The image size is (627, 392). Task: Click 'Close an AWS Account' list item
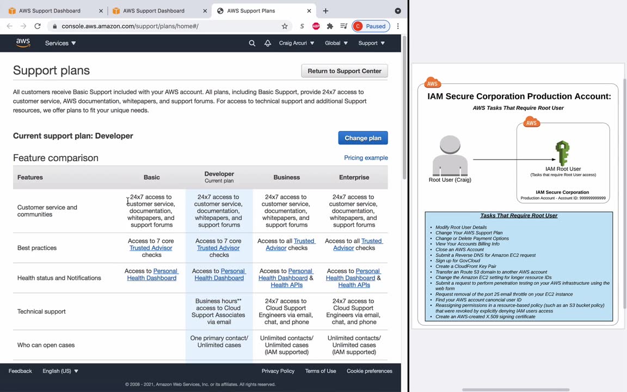pos(459,249)
